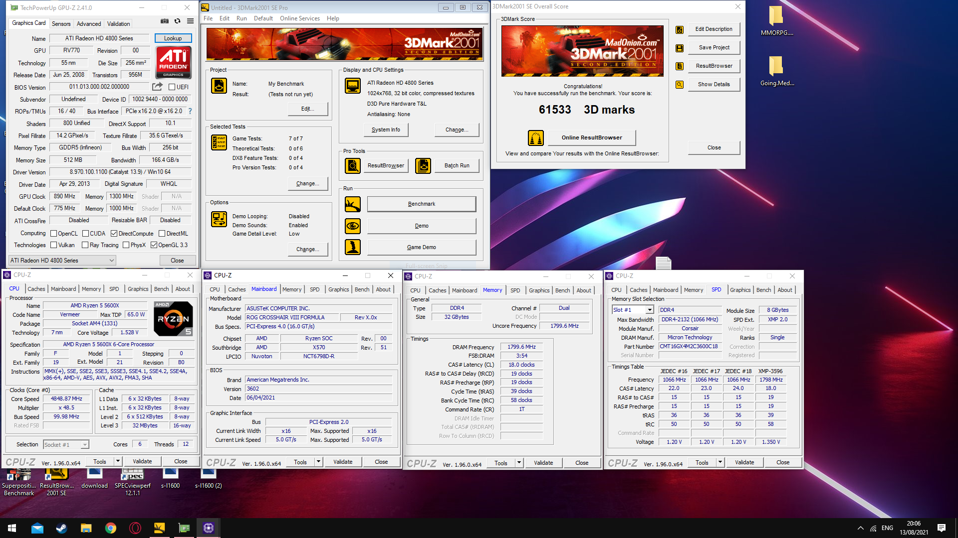
Task: Open the Run menu in 3DMark2001
Action: (241, 18)
